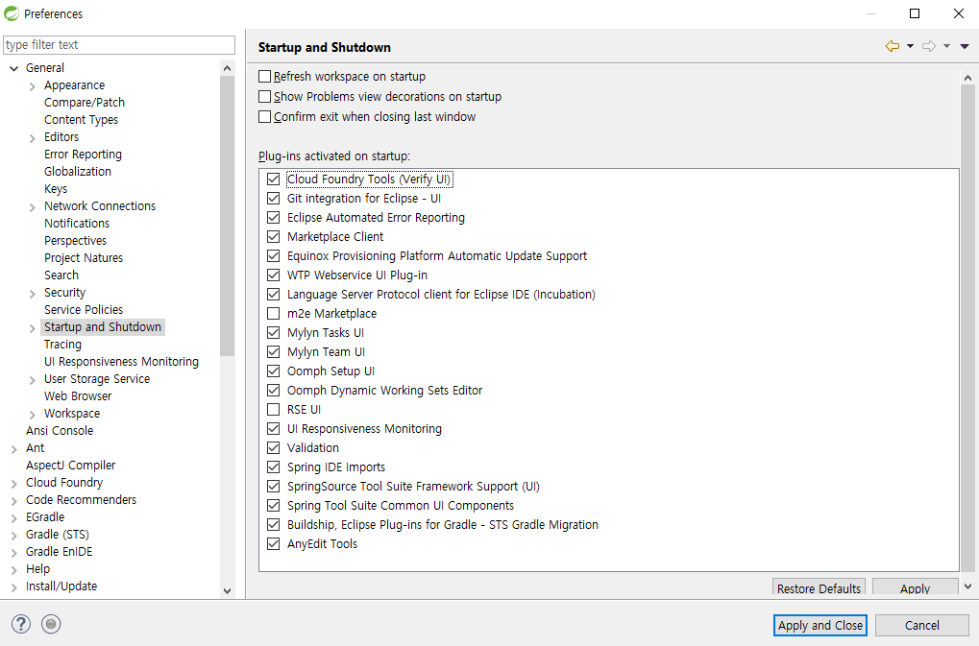Check the m2e Marketplace plug-in
Viewport: 979px width, 646px height.
point(273,314)
